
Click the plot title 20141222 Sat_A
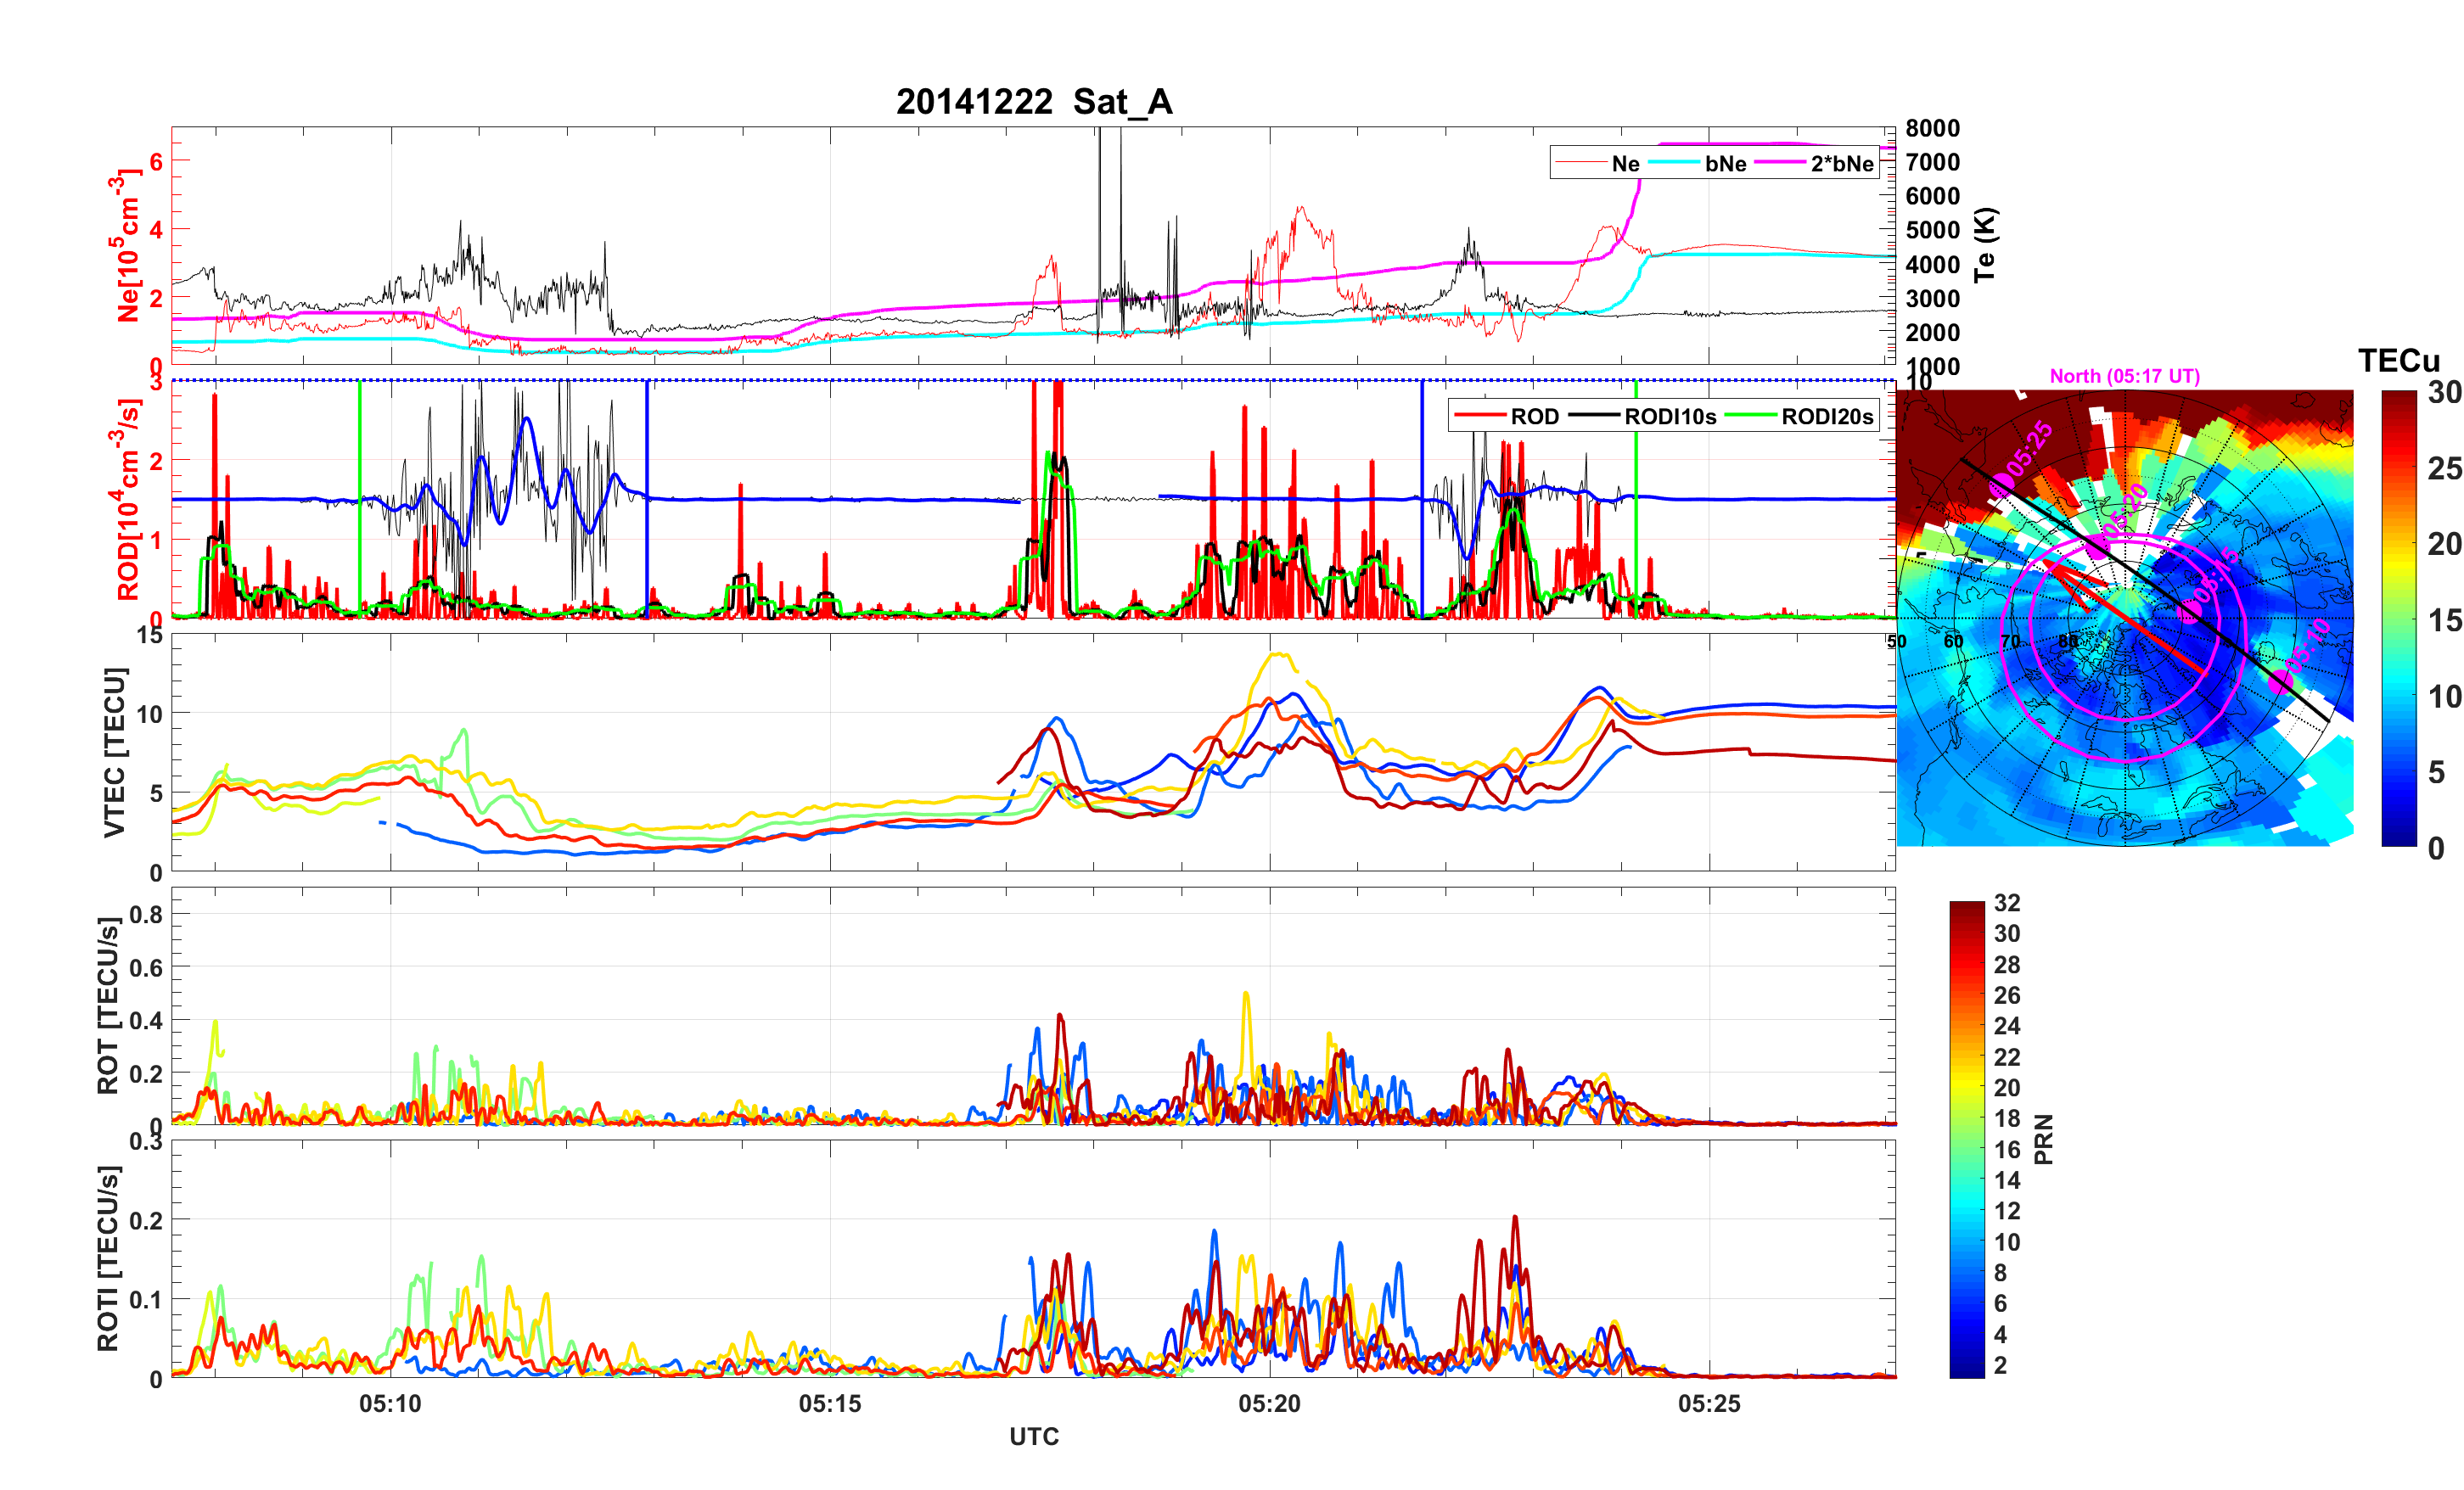click(1033, 102)
